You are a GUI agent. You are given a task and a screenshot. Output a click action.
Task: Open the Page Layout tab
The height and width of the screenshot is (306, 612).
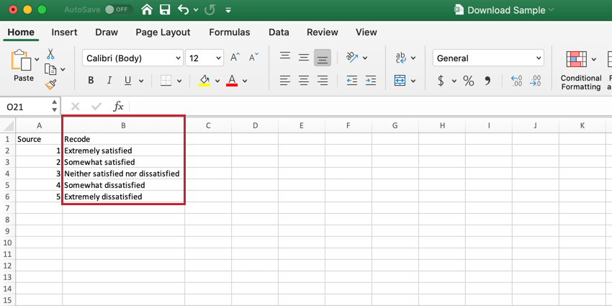pyautogui.click(x=163, y=32)
